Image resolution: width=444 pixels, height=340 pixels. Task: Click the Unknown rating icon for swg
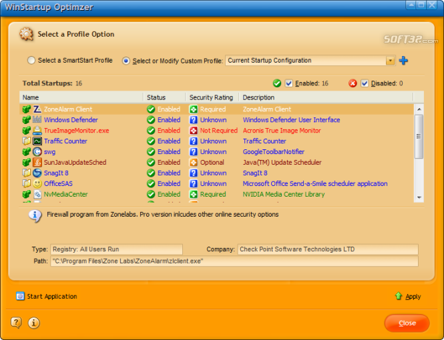point(194,152)
